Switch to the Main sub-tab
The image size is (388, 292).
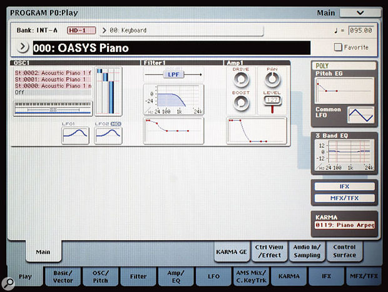point(43,252)
